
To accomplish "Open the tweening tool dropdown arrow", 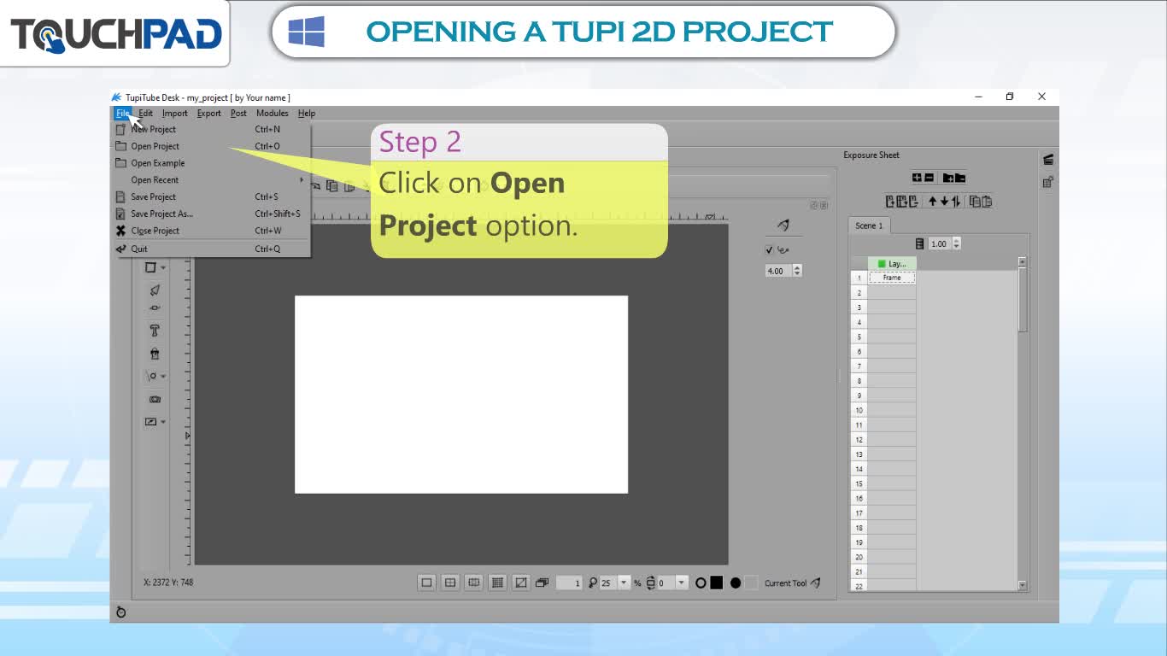I will pyautogui.click(x=163, y=376).
